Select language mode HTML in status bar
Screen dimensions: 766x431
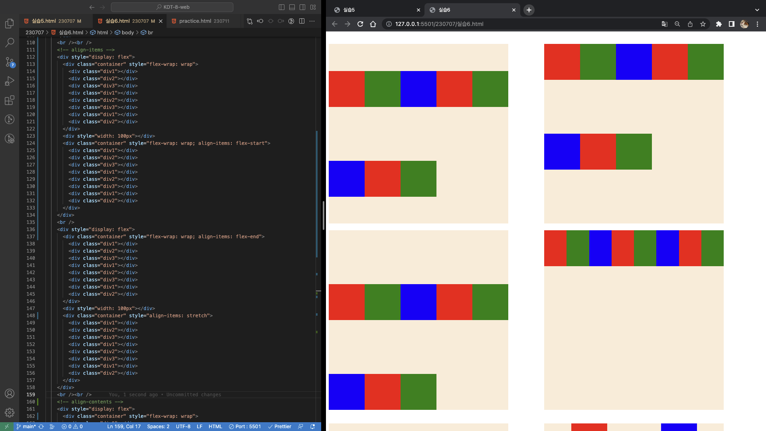[215, 427]
